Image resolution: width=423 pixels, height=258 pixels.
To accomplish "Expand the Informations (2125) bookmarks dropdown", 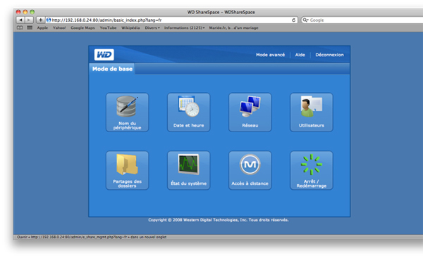I will click(x=185, y=27).
